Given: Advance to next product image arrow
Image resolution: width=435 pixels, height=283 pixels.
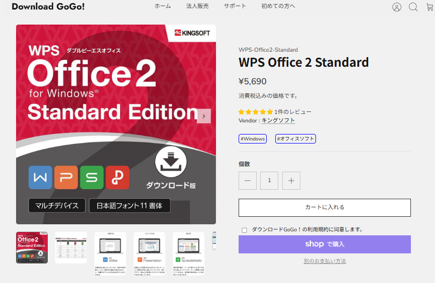Looking at the screenshot, I should tap(203, 116).
